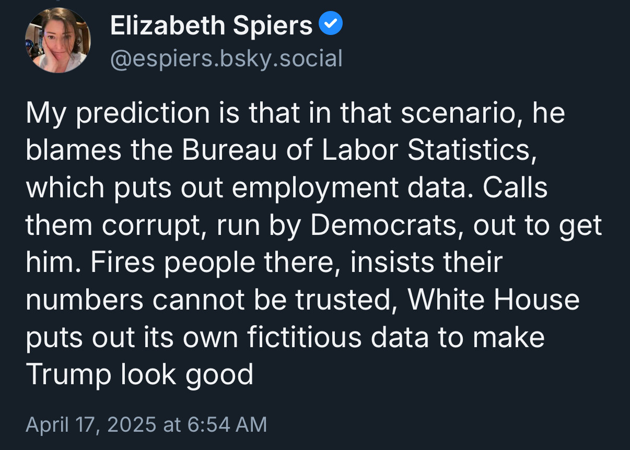Click the word "Calls" ending third line
630x450 pixels.
[x=515, y=187]
